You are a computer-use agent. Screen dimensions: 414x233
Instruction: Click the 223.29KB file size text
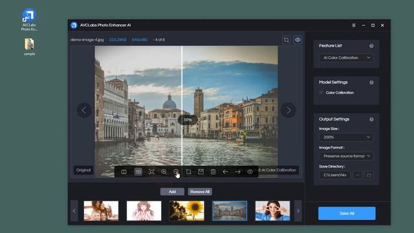(118, 40)
